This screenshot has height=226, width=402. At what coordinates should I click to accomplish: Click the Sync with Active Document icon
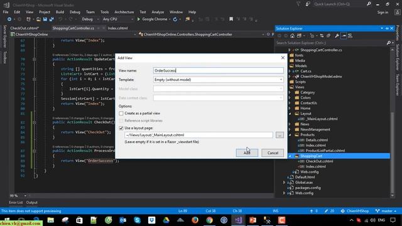pyautogui.click(x=322, y=36)
